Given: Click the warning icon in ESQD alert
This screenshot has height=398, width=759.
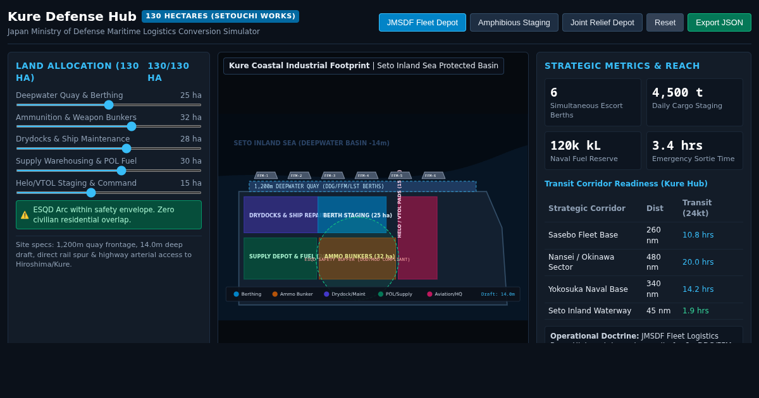Looking at the screenshot, I should 25,215.
